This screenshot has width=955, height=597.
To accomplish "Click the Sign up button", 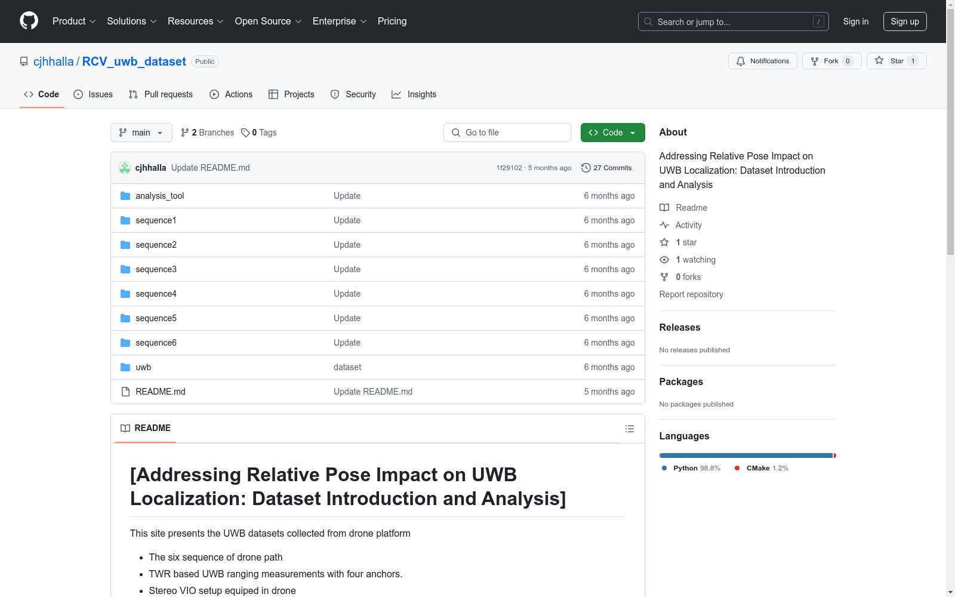I will click(x=905, y=21).
